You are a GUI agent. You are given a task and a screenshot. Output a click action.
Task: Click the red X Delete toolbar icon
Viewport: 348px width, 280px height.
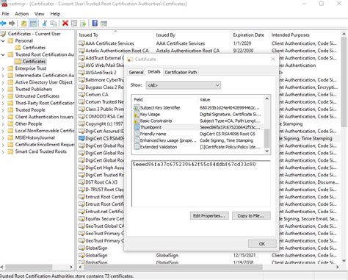click(65, 24)
